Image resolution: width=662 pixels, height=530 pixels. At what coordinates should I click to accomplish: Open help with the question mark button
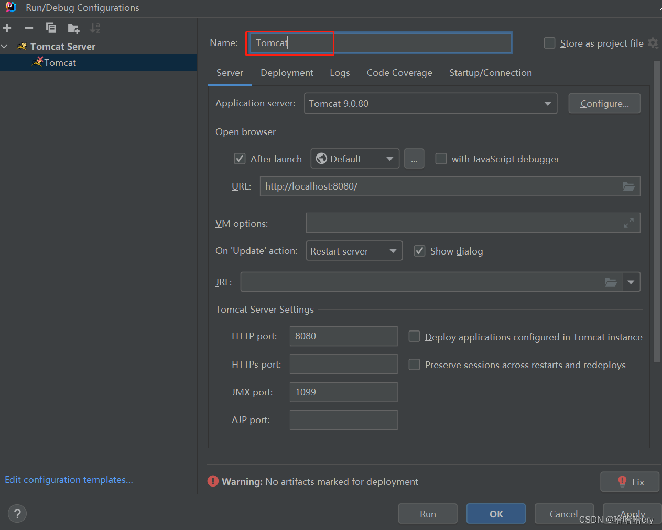[x=17, y=513]
